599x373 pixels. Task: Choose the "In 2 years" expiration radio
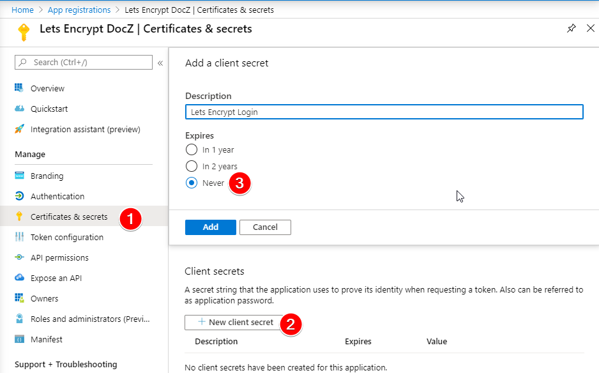pos(192,166)
